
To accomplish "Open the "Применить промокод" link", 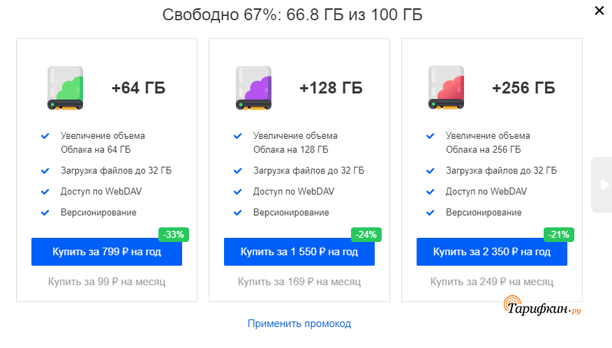I will tap(299, 324).
